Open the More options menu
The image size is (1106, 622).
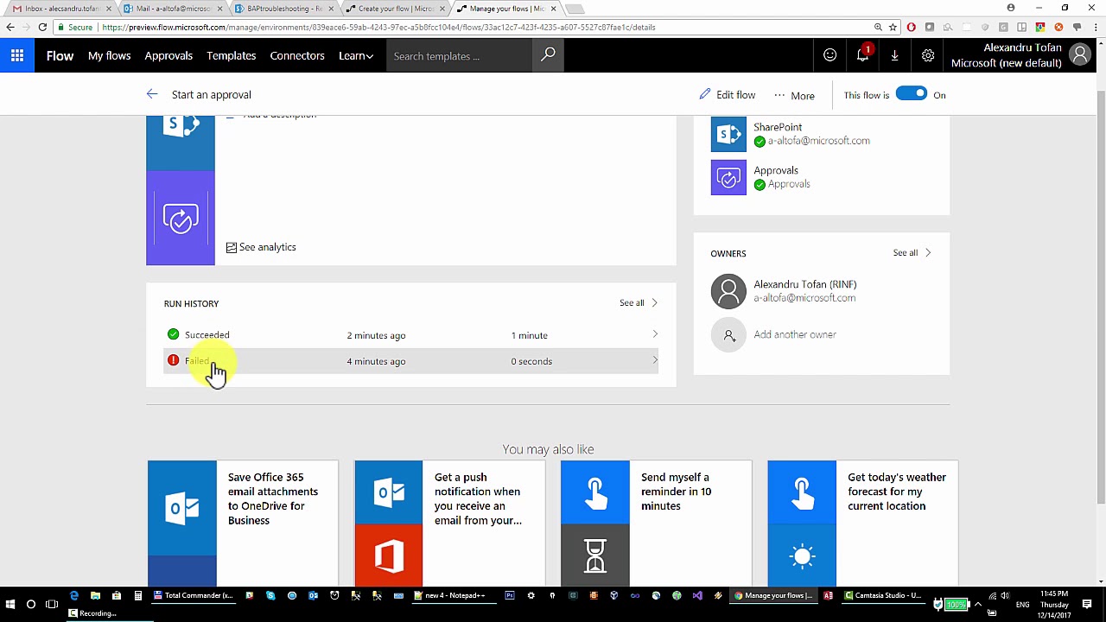(794, 95)
